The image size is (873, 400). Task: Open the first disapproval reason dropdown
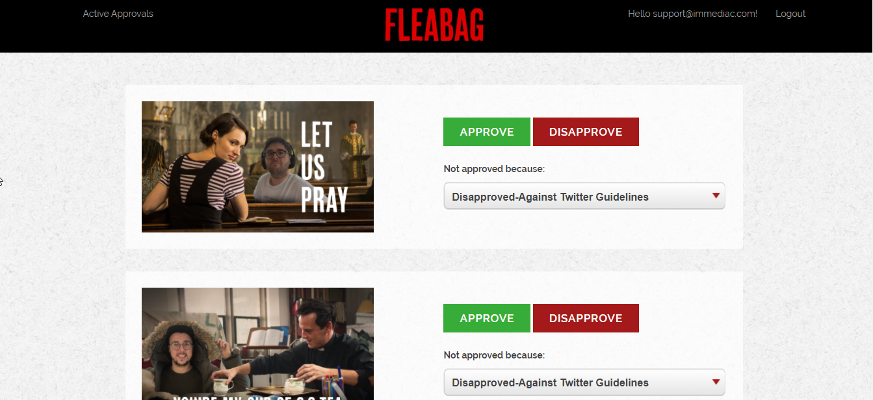pyautogui.click(x=584, y=196)
